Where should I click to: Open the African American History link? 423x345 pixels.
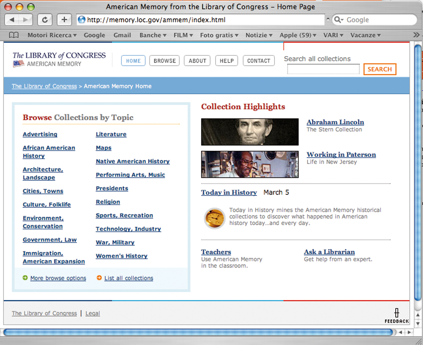tap(49, 152)
